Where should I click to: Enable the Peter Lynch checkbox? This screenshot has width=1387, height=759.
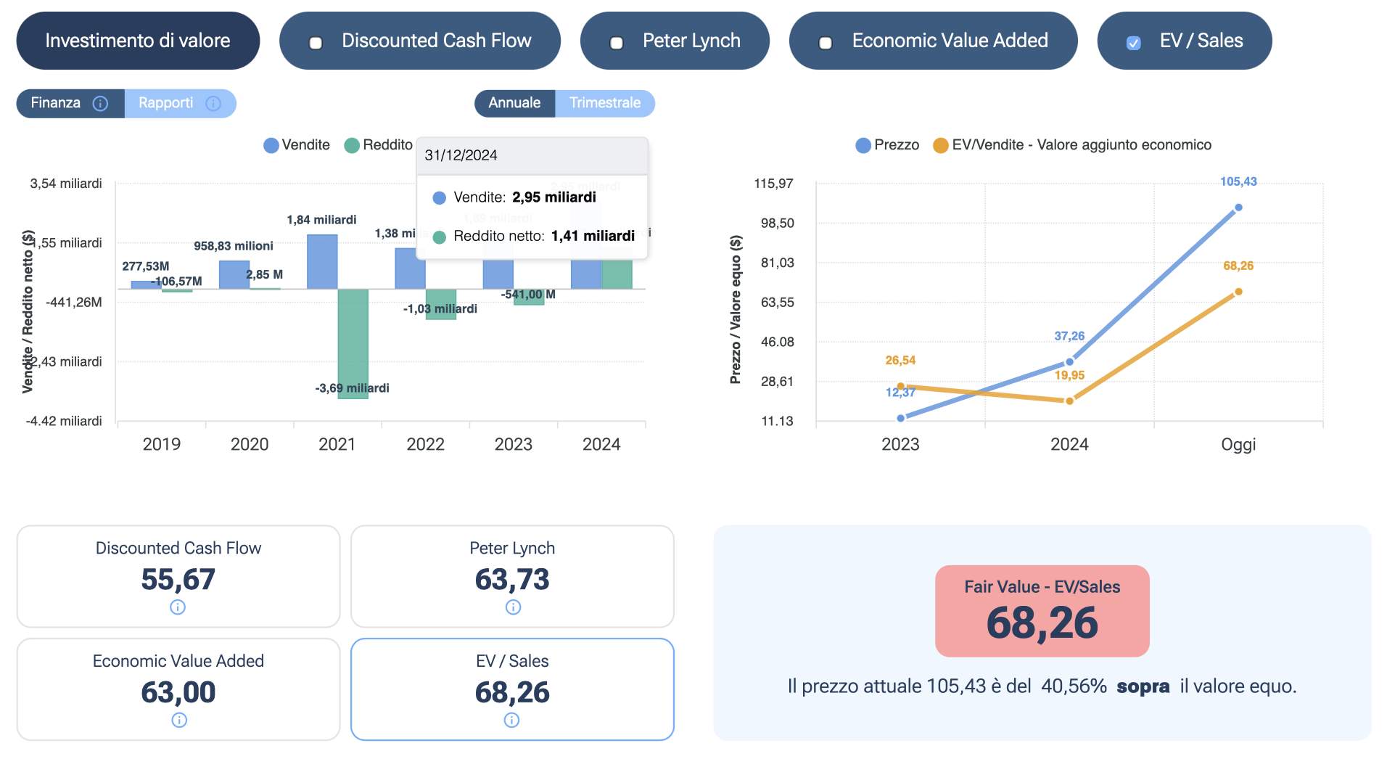617,43
